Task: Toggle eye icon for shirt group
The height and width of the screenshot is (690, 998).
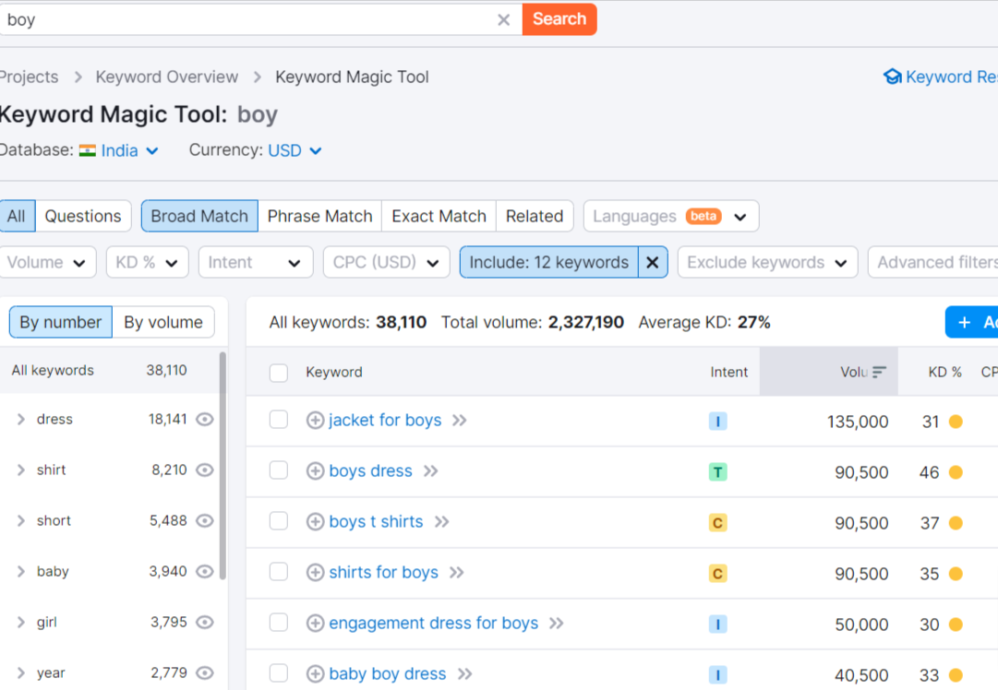Action: pyautogui.click(x=204, y=470)
